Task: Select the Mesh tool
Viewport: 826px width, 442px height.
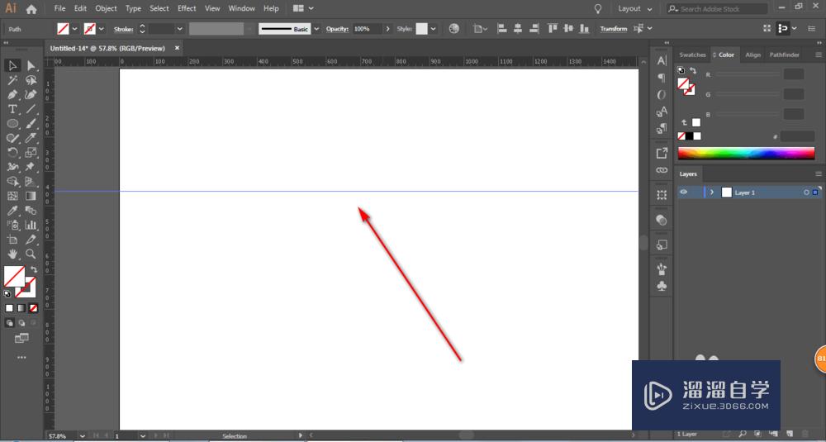Action: coord(12,196)
